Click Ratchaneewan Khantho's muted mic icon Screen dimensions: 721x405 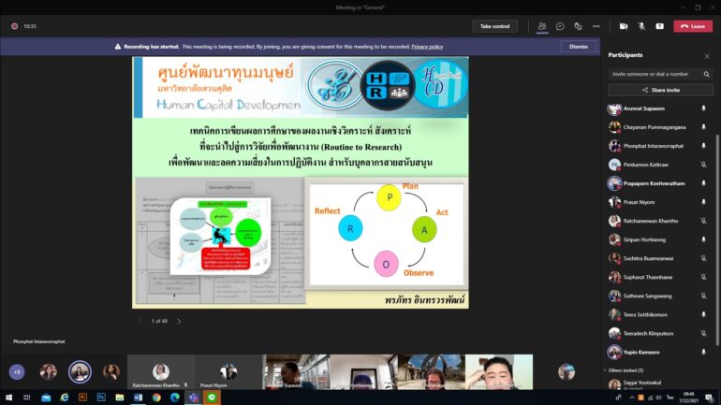[703, 221]
